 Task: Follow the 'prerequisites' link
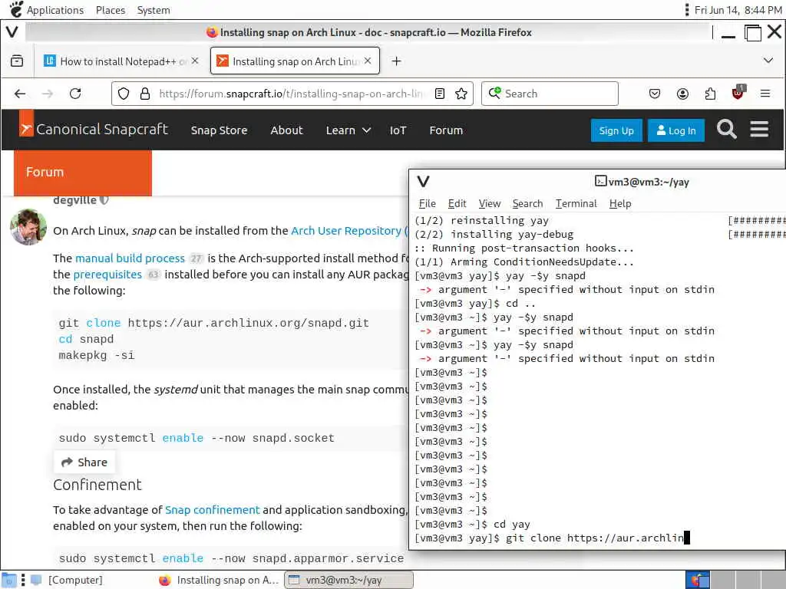pos(107,274)
